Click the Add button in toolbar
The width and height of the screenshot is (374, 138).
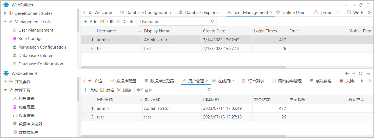click(x=90, y=22)
